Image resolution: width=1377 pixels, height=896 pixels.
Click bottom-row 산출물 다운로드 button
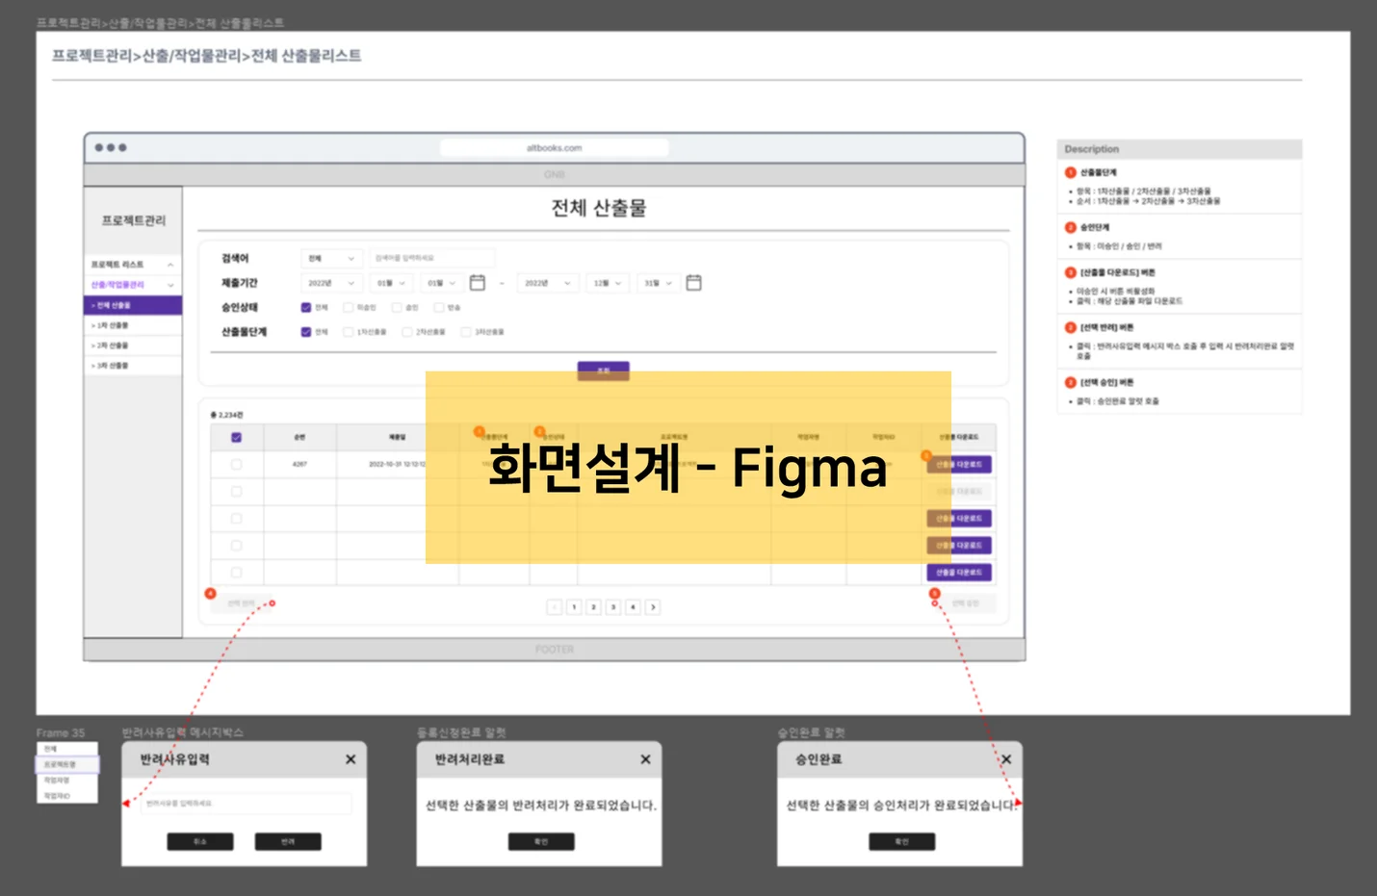pyautogui.click(x=958, y=573)
